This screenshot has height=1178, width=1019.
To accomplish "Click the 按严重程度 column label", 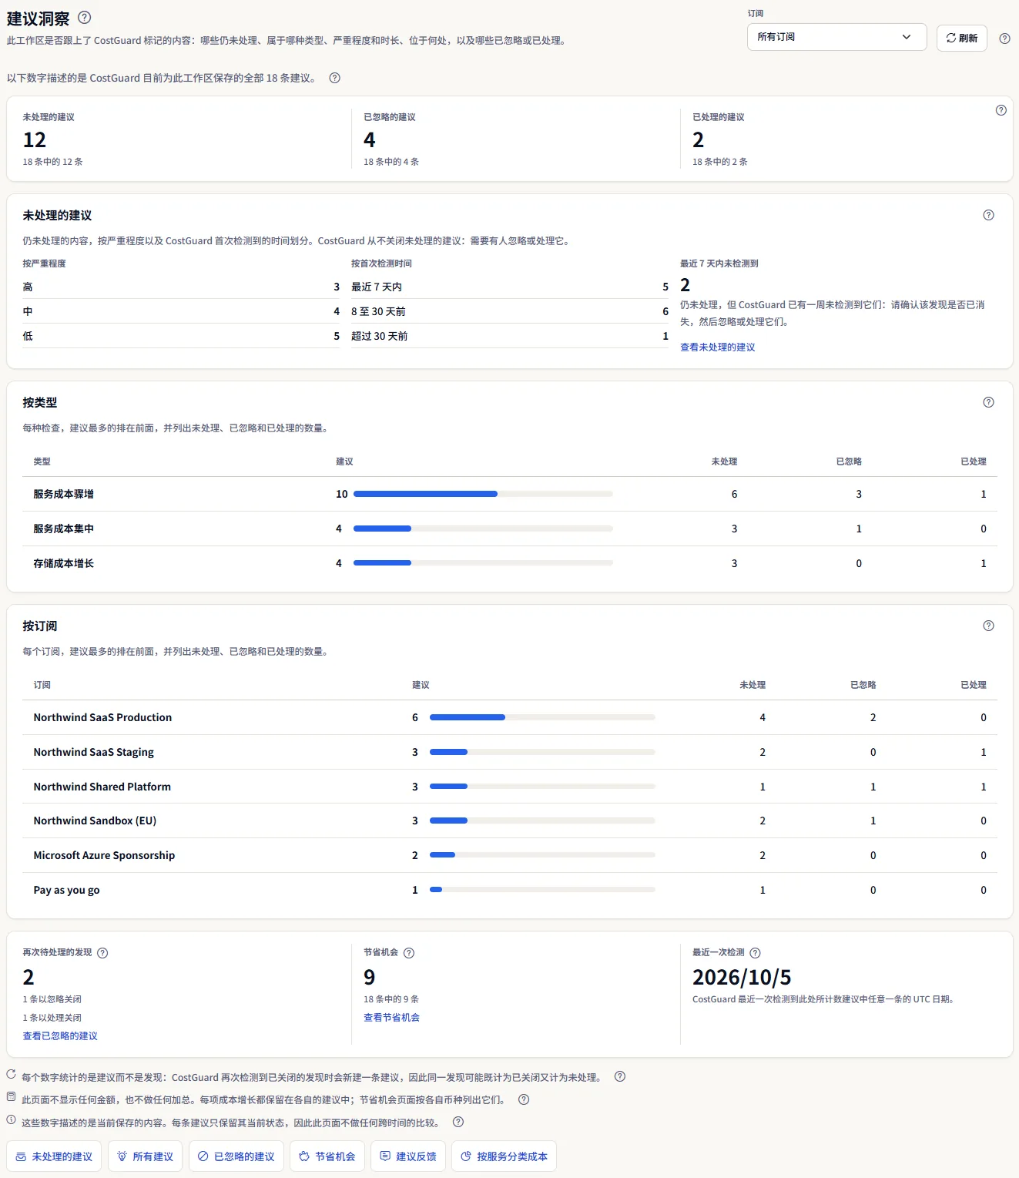I will pos(44,263).
